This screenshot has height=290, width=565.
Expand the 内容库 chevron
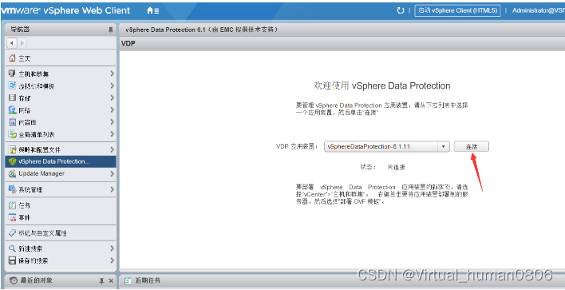[x=112, y=122]
